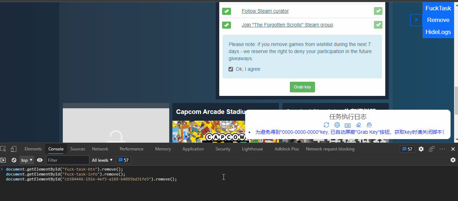
Task: Click the 57 issues badge in the console toolbar
Action: 123,160
